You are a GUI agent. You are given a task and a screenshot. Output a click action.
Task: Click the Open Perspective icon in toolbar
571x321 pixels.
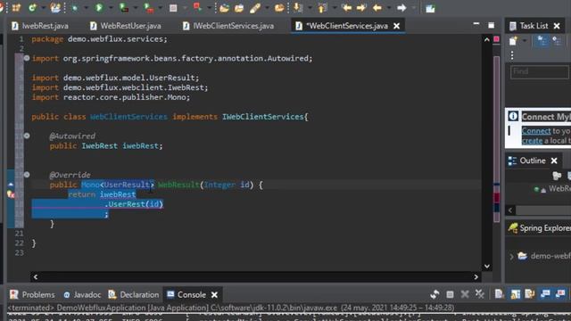pos(430,8)
